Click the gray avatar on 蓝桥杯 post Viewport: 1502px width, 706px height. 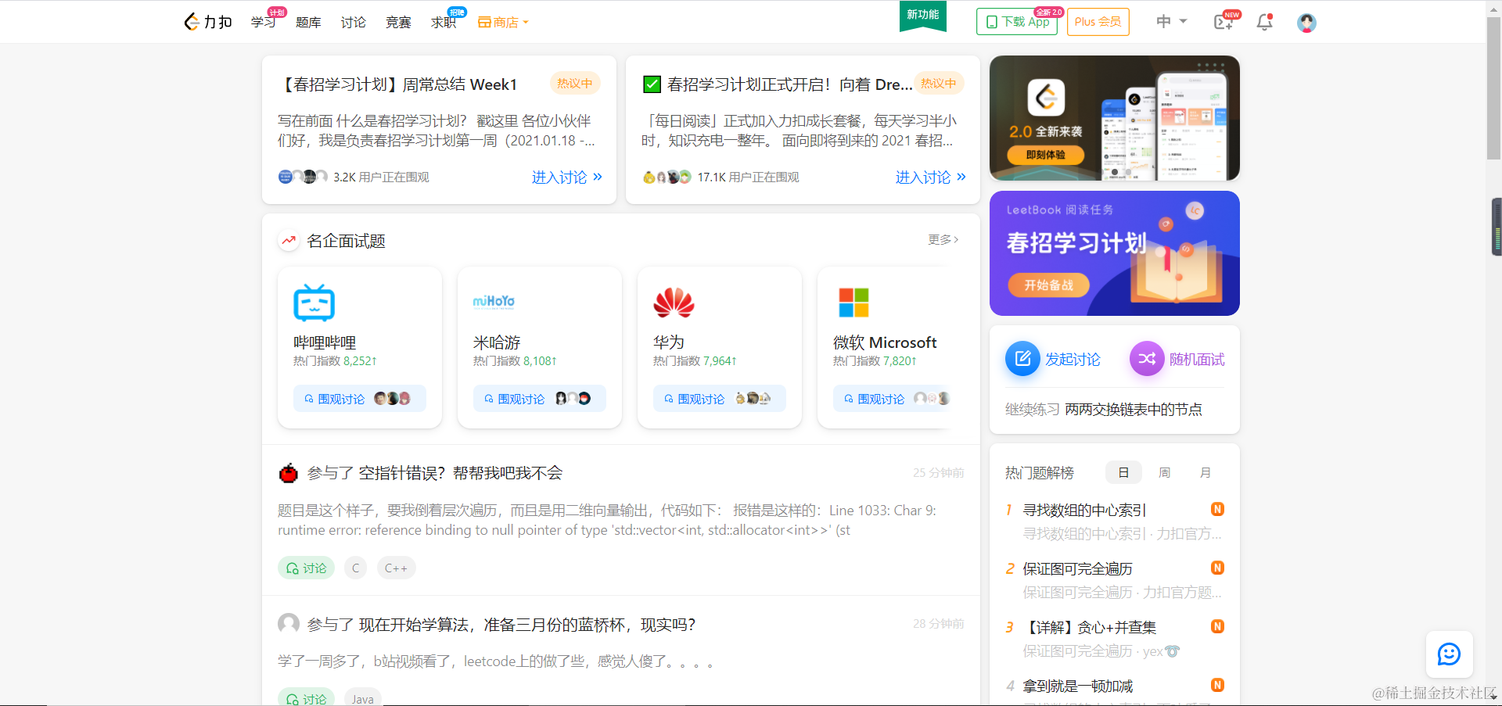289,624
